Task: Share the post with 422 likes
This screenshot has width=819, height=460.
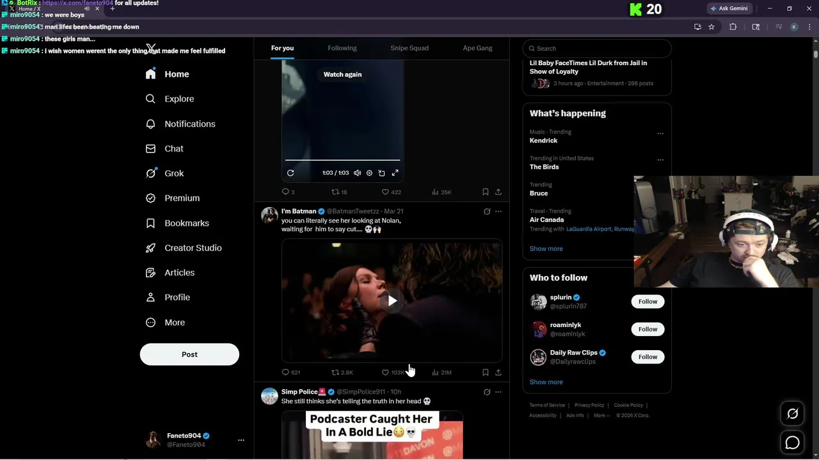Action: point(498,192)
